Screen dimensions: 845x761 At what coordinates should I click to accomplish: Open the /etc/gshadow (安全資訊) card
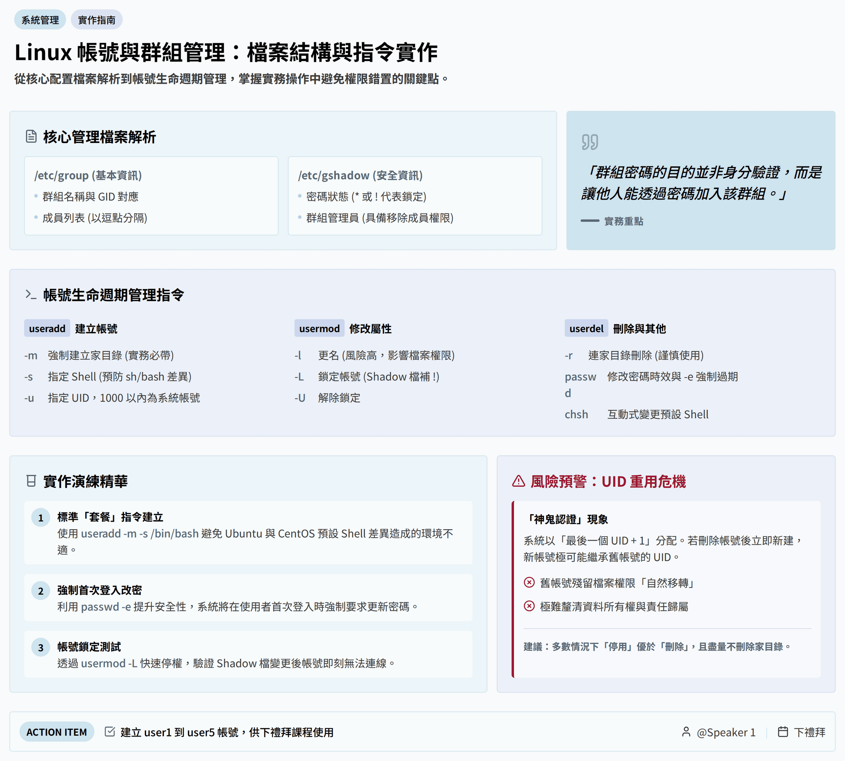click(x=415, y=196)
